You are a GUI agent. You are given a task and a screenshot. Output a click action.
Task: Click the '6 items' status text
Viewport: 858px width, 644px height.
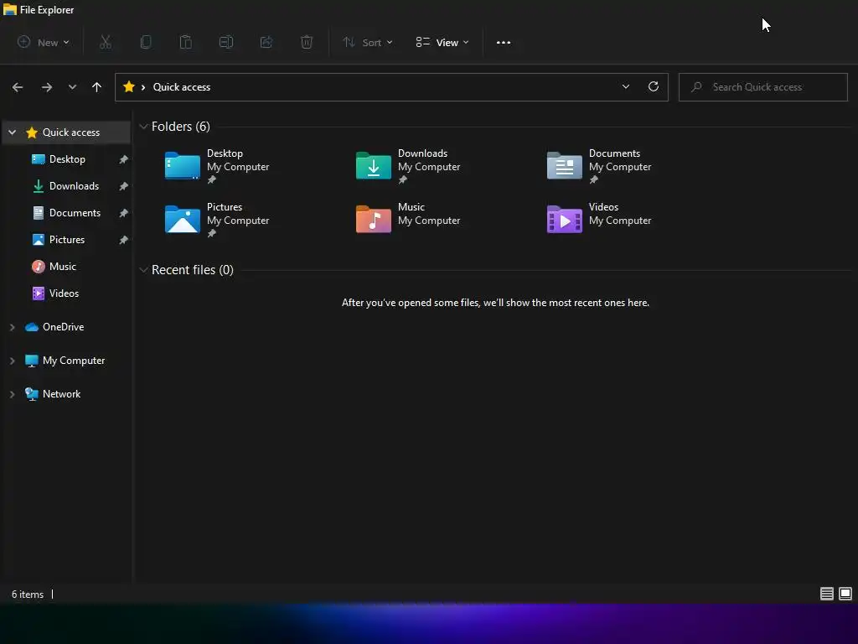(28, 595)
